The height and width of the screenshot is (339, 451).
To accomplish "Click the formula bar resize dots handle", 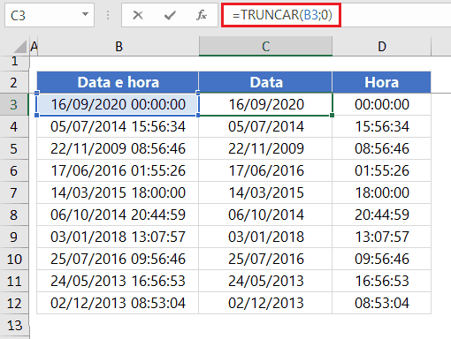I will (108, 15).
